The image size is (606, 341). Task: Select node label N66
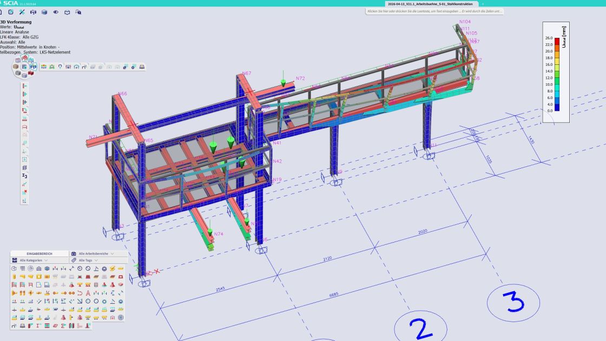[x=122, y=93]
